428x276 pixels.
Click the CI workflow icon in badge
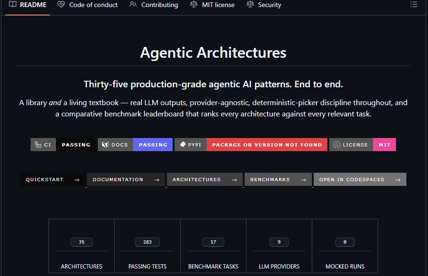coord(38,145)
